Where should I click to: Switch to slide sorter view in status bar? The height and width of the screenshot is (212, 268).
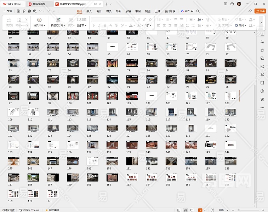pos(185,210)
